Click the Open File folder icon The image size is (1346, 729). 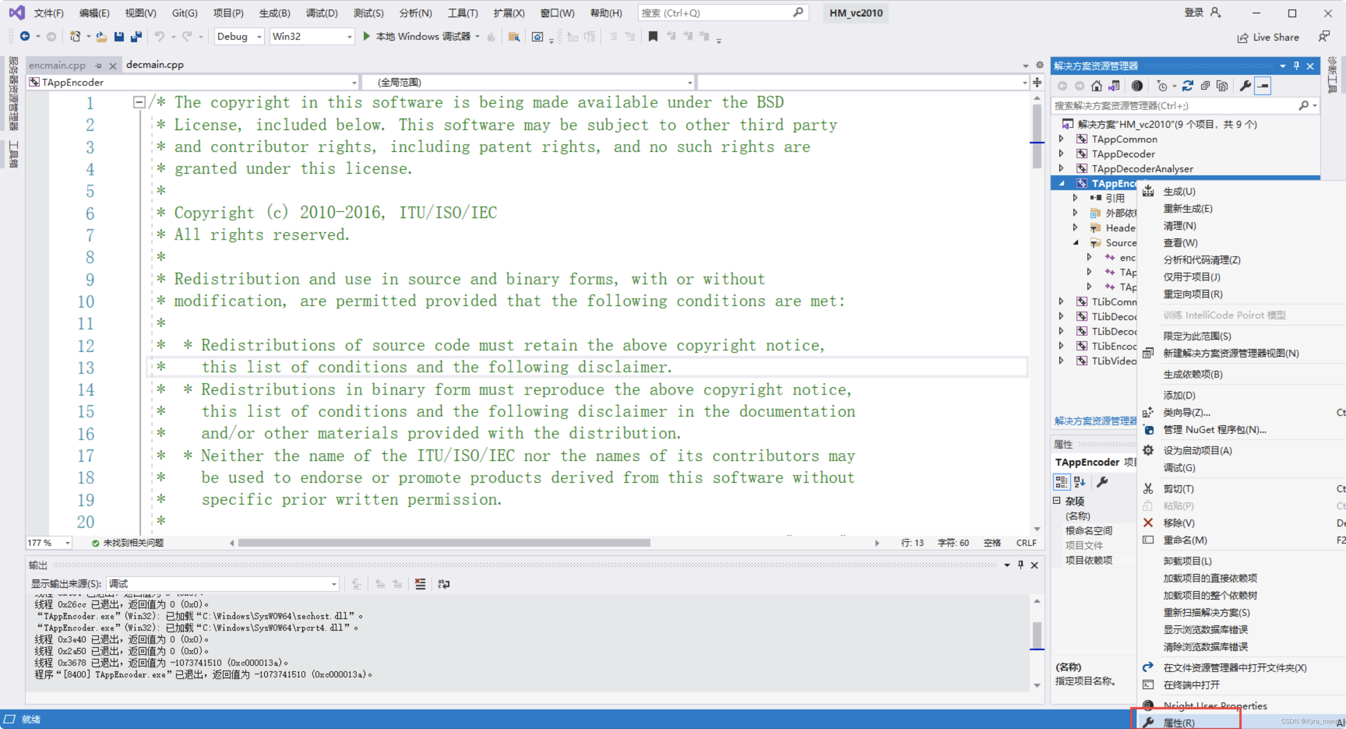pyautogui.click(x=101, y=36)
